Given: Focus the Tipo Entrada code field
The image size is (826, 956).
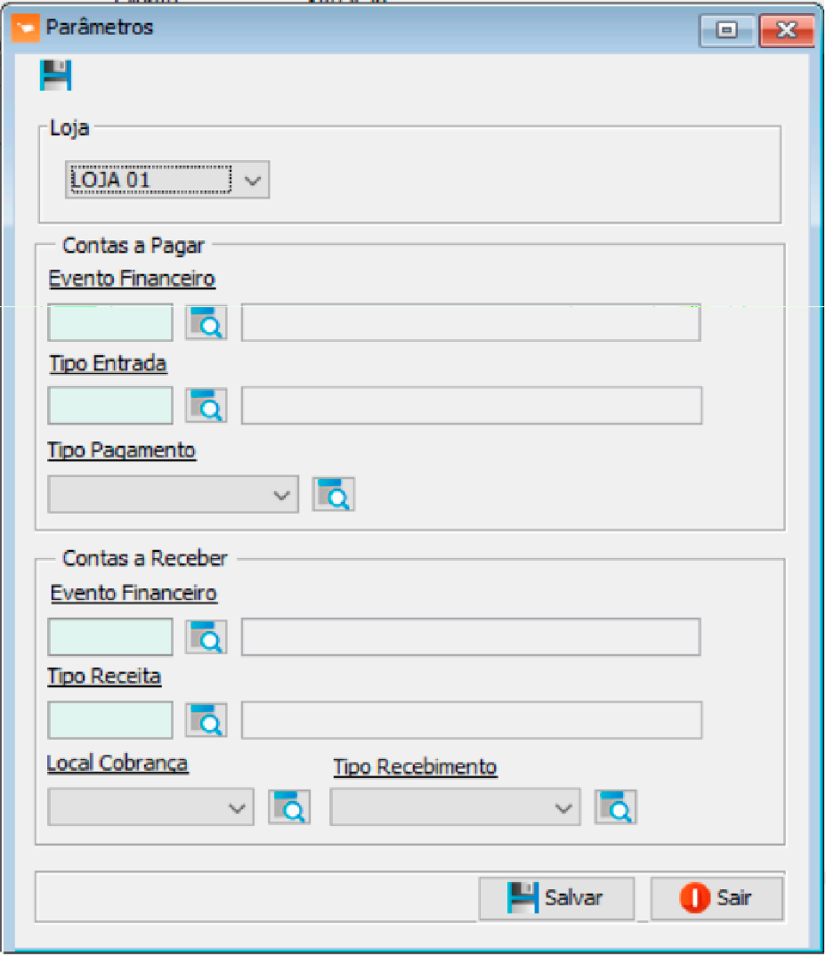Looking at the screenshot, I should pyautogui.click(x=110, y=406).
